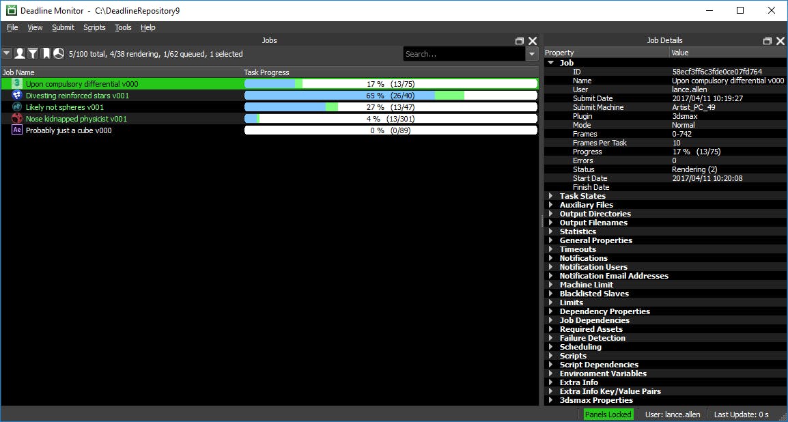Image resolution: width=788 pixels, height=422 pixels.
Task: Open the File menu
Action: point(12,27)
